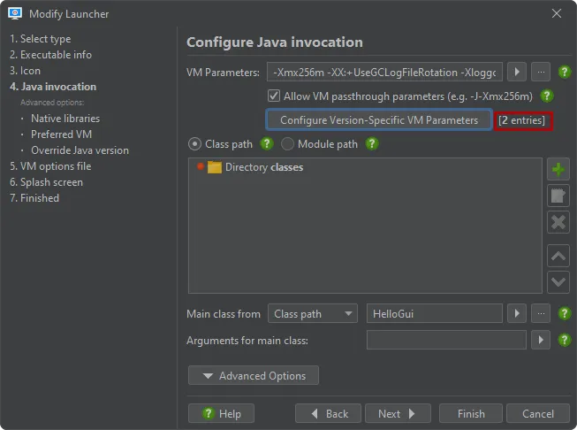Image resolution: width=577 pixels, height=430 pixels.
Task: Click help icon beside Arguments for main class
Action: tap(565, 340)
